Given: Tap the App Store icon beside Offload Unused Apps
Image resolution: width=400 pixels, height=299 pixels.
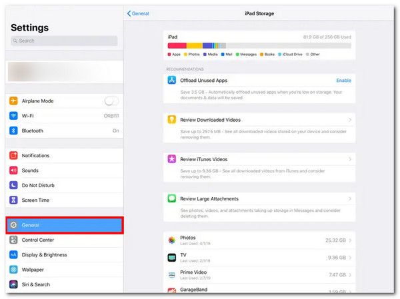Looking at the screenshot, I should coord(172,80).
